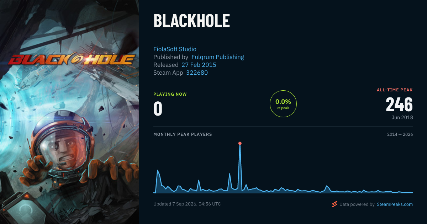The height and width of the screenshot is (224, 427).
Task: Click the All-Time Peak label
Action: pos(395,90)
